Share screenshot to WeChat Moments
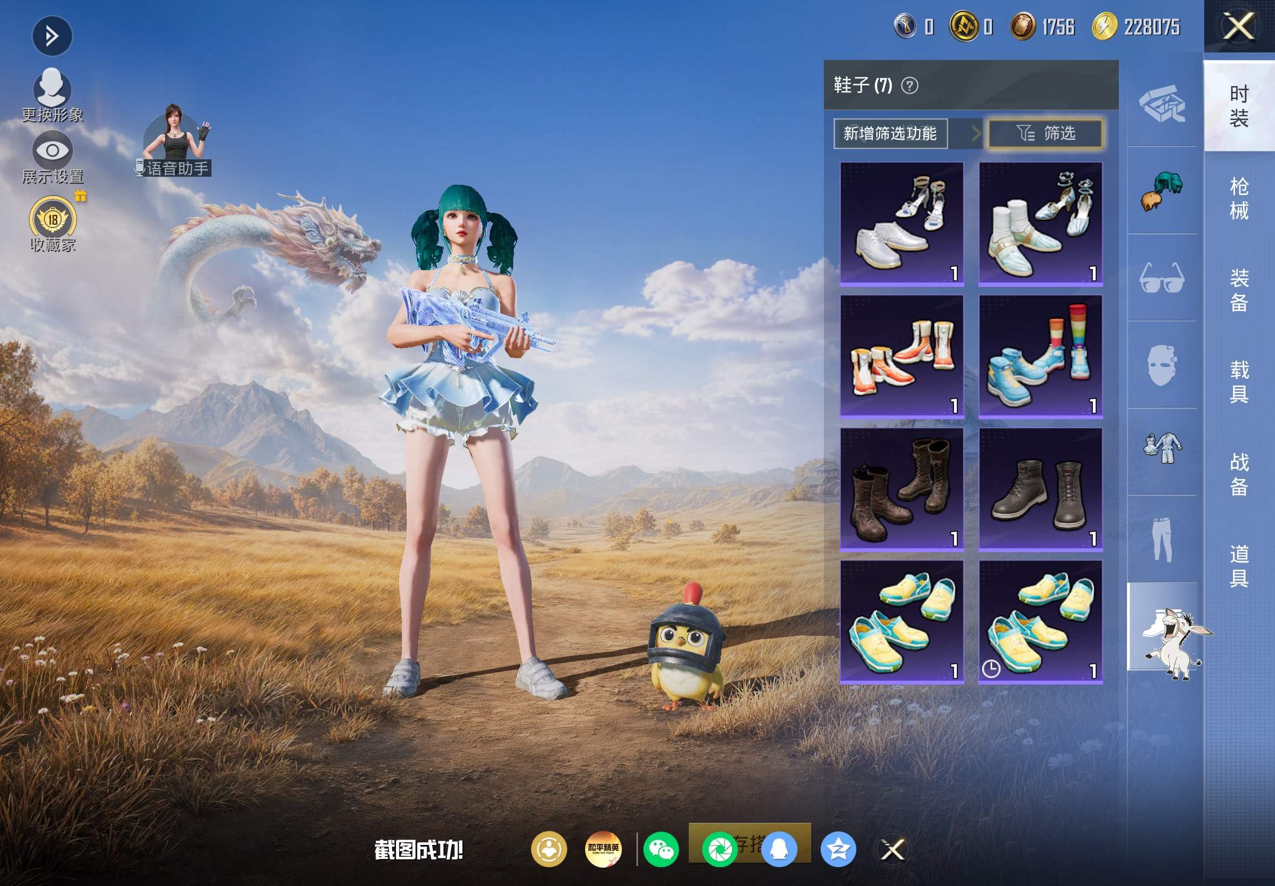Image resolution: width=1275 pixels, height=886 pixels. pyautogui.click(x=720, y=849)
